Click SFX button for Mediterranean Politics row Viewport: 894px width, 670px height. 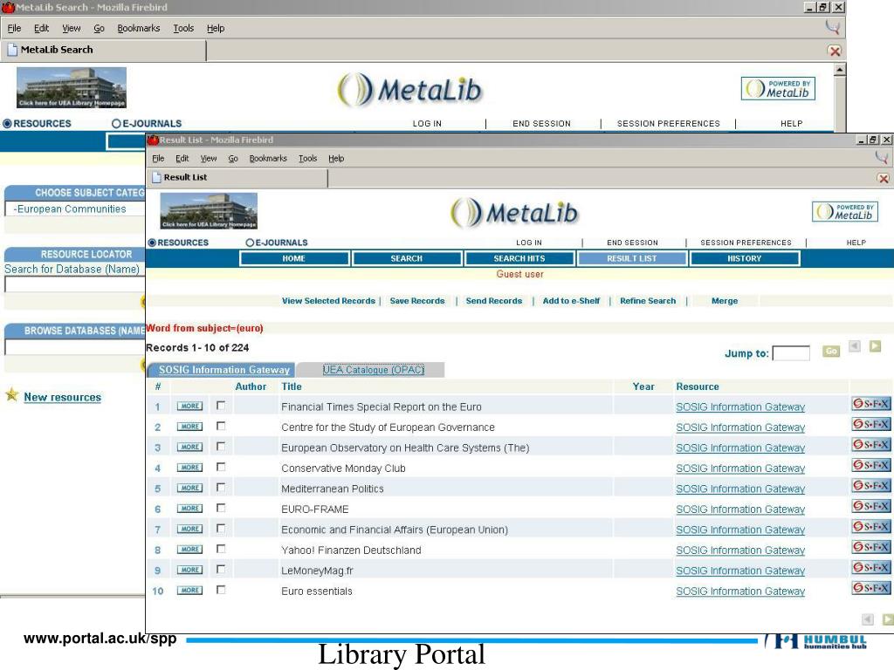click(871, 486)
